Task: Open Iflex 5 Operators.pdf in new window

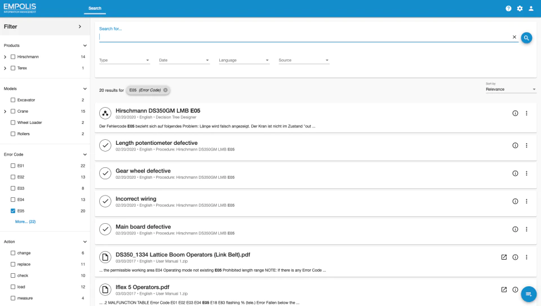Action: click(504, 290)
